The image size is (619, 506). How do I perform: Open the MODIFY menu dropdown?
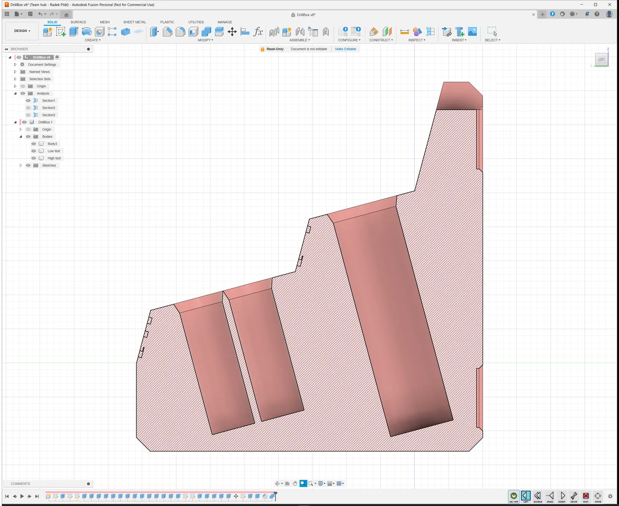tap(205, 40)
